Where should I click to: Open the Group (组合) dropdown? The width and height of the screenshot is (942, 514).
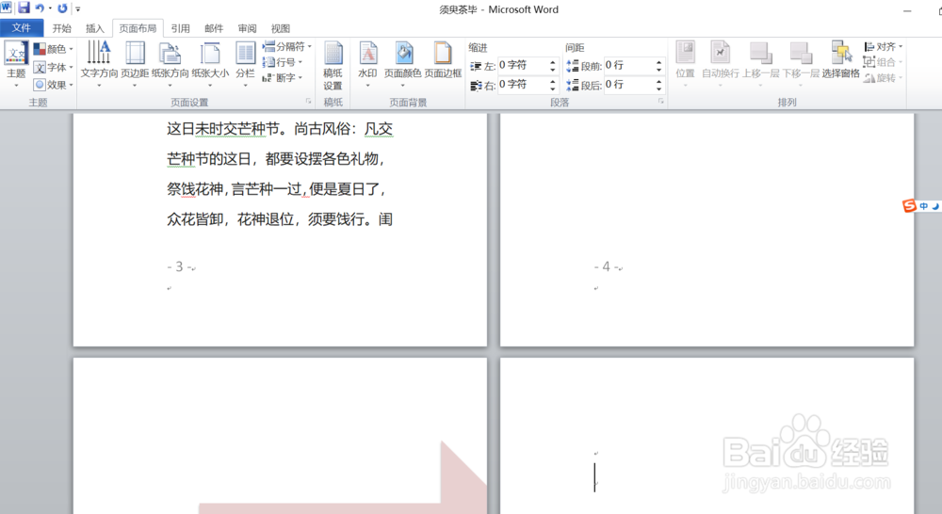click(x=884, y=62)
